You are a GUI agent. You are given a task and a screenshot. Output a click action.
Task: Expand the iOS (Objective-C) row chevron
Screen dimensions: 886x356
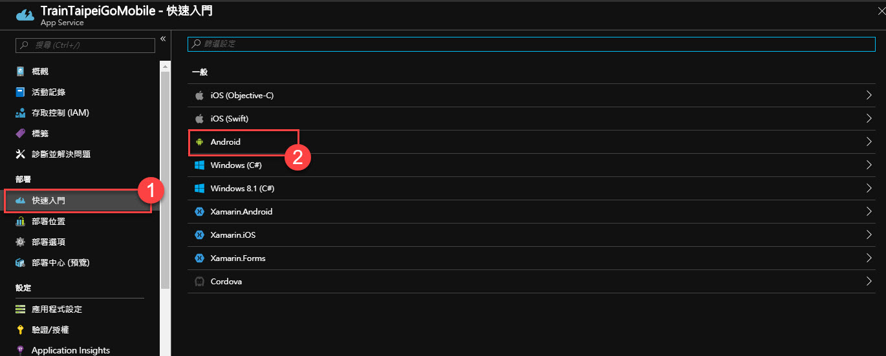point(869,96)
